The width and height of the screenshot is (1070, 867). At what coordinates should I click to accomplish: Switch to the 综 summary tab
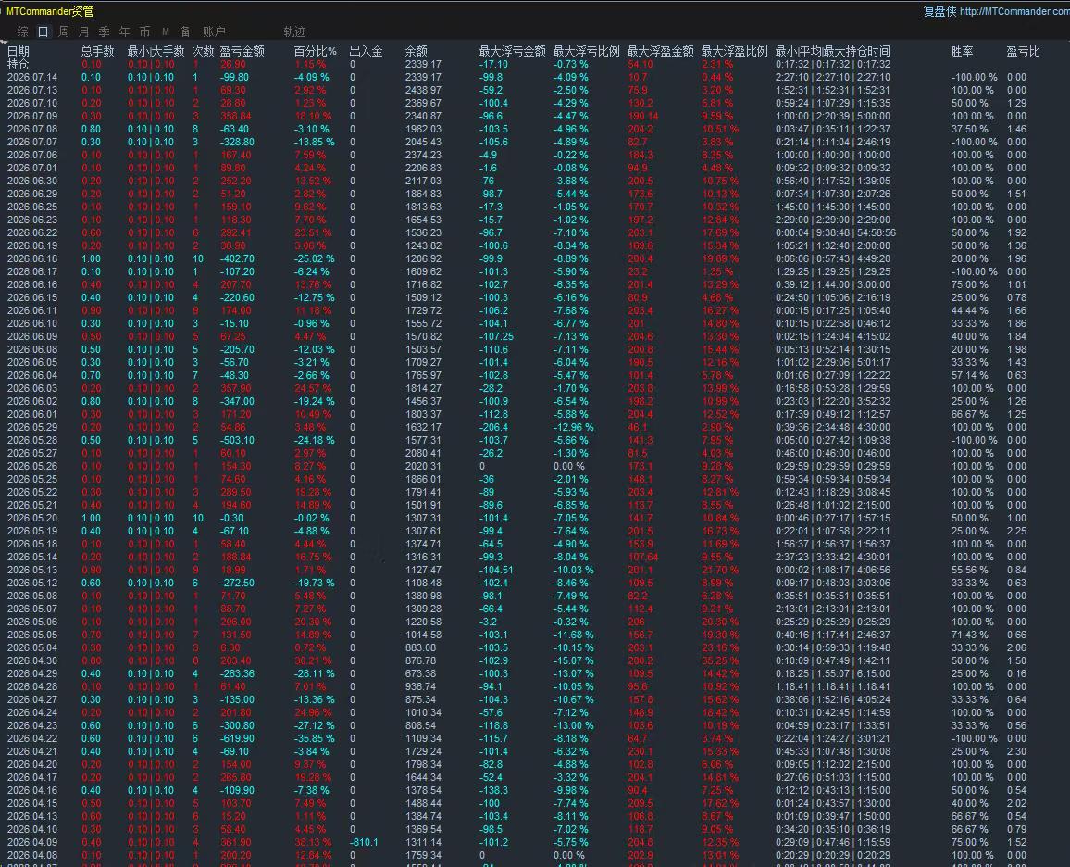(x=22, y=31)
